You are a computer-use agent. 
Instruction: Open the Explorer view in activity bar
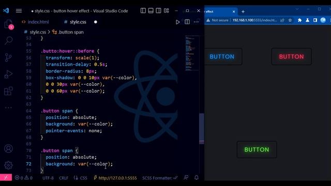click(8, 24)
